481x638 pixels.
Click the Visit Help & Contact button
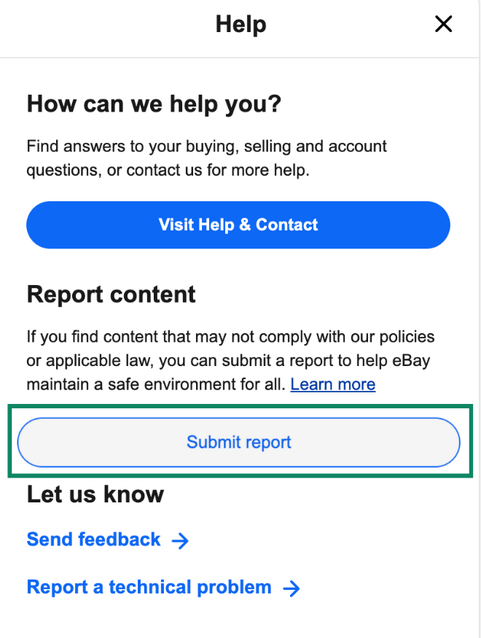(x=238, y=225)
